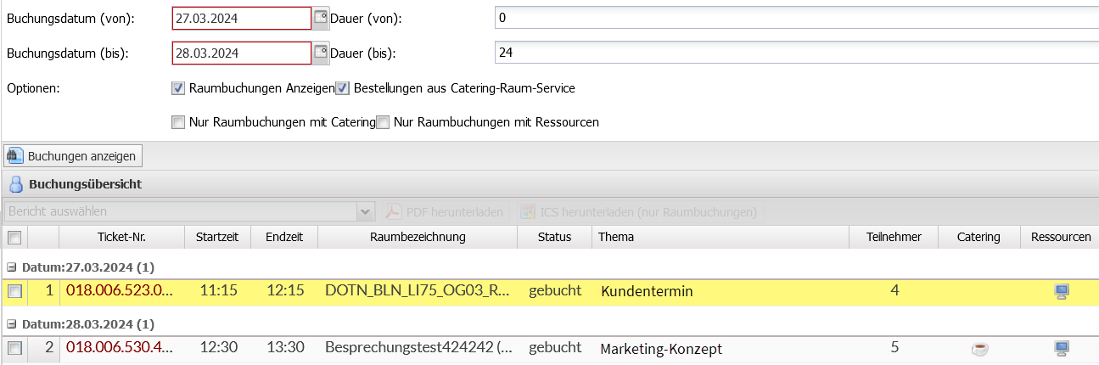Open calendar picker for Buchungsdatum (von)

(320, 18)
